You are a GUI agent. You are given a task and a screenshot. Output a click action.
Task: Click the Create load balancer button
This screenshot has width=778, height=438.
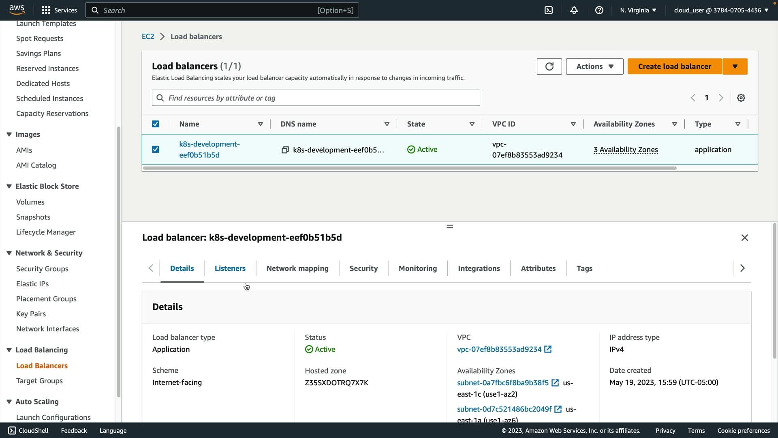[674, 67]
